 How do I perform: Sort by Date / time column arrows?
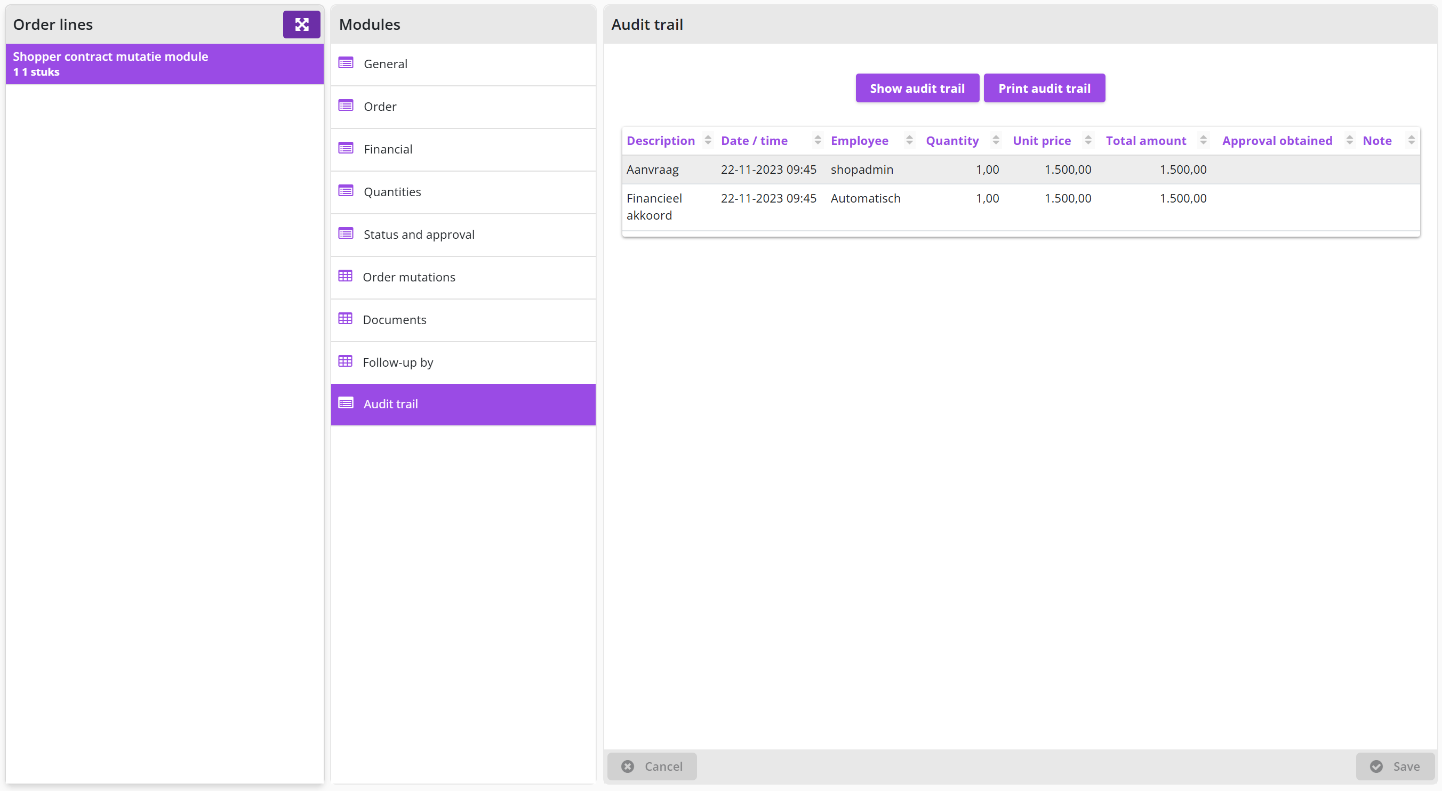point(818,140)
